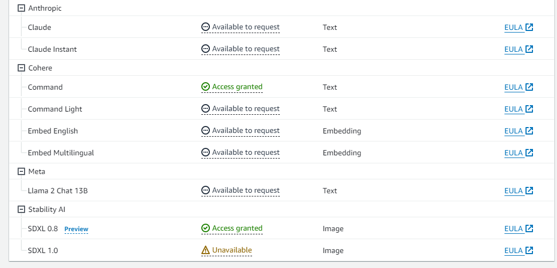Click external link icon for Llama 2 Chat 13B

tap(529, 191)
